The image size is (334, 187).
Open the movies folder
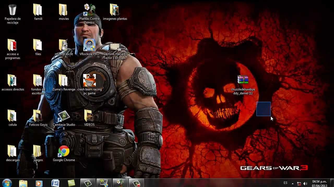tap(64, 12)
